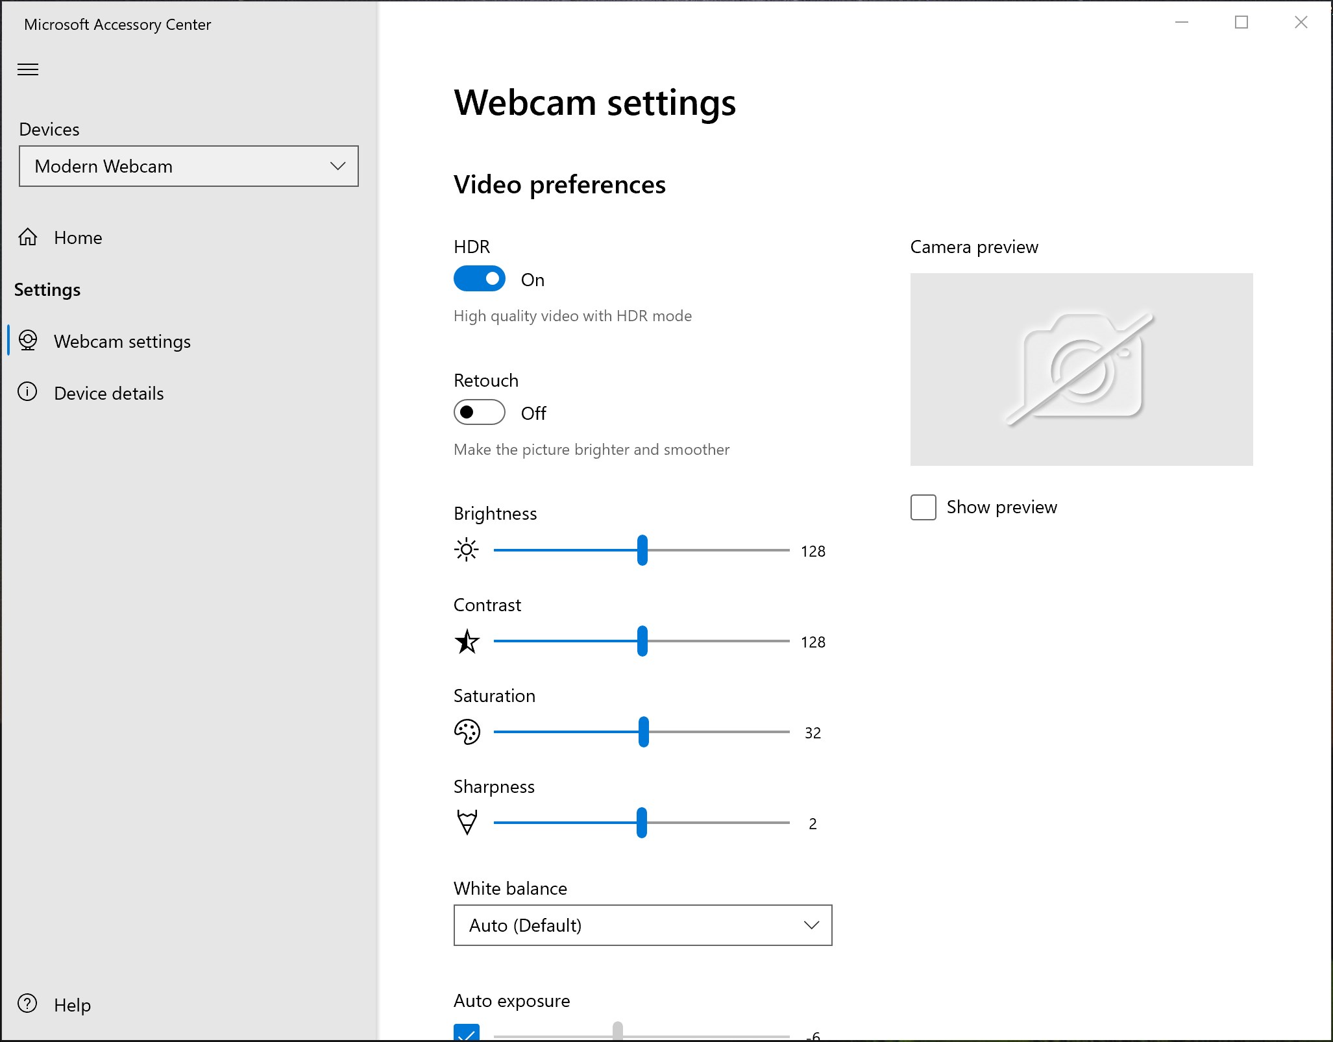Switch to Device details in the sidebar

coord(108,393)
